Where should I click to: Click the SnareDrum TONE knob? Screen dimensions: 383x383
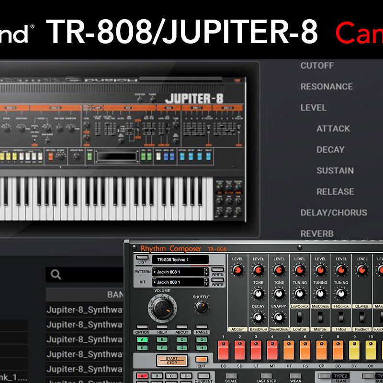[x=279, y=293]
